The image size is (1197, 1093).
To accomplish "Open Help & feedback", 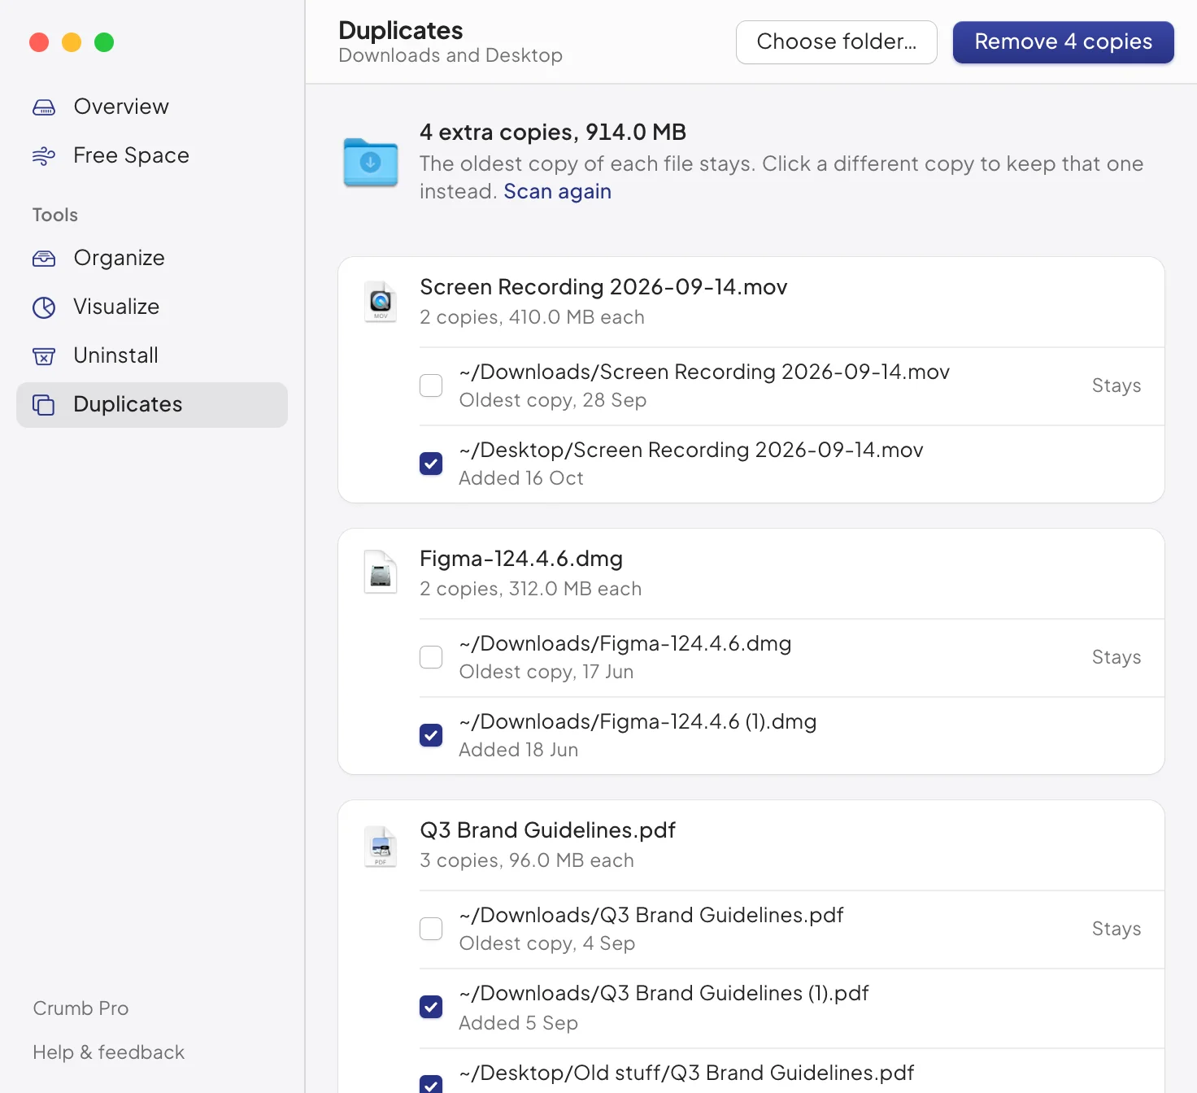I will pyautogui.click(x=109, y=1052).
